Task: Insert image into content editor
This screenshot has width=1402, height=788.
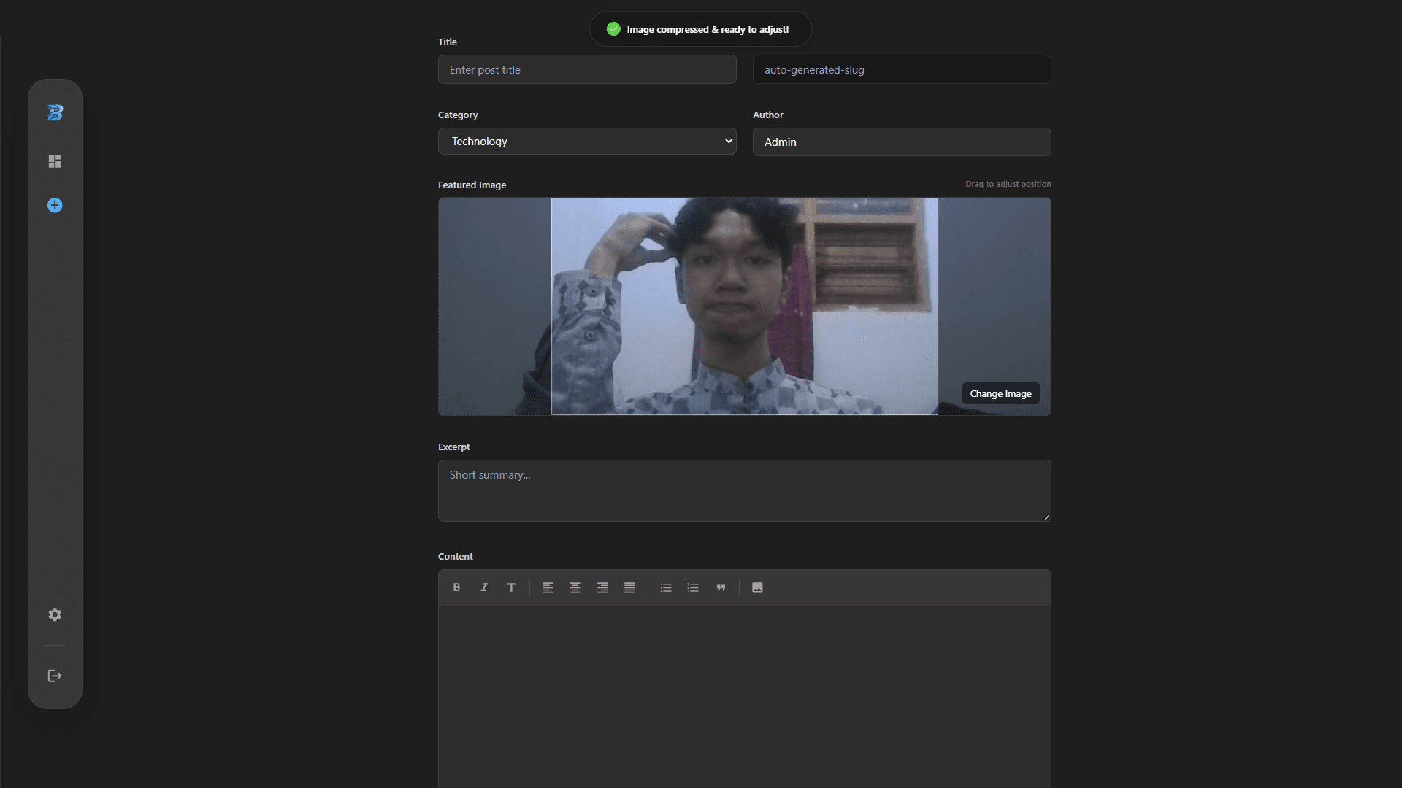Action: click(757, 587)
